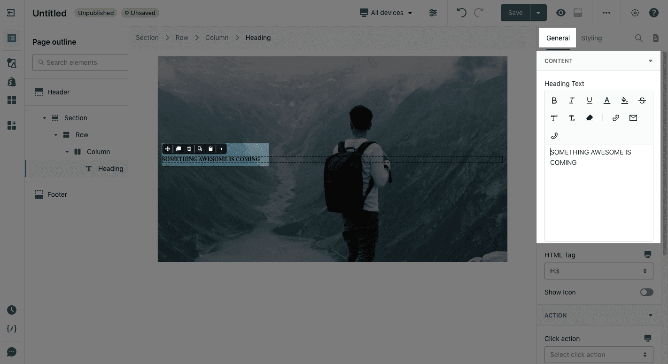Toggle the Show Icon switch
The height and width of the screenshot is (364, 668).
646,292
